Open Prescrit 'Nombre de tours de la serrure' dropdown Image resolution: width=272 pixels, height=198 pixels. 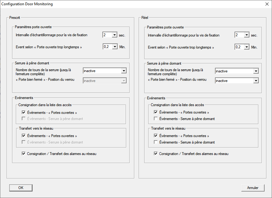point(123,71)
